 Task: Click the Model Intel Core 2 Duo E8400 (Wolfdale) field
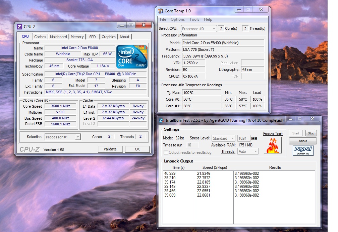pos(223,43)
